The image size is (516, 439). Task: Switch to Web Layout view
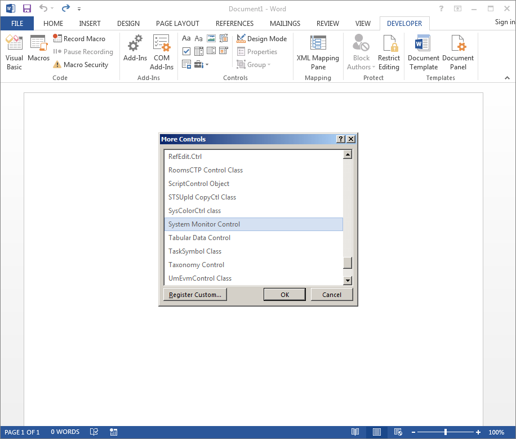pos(398,432)
